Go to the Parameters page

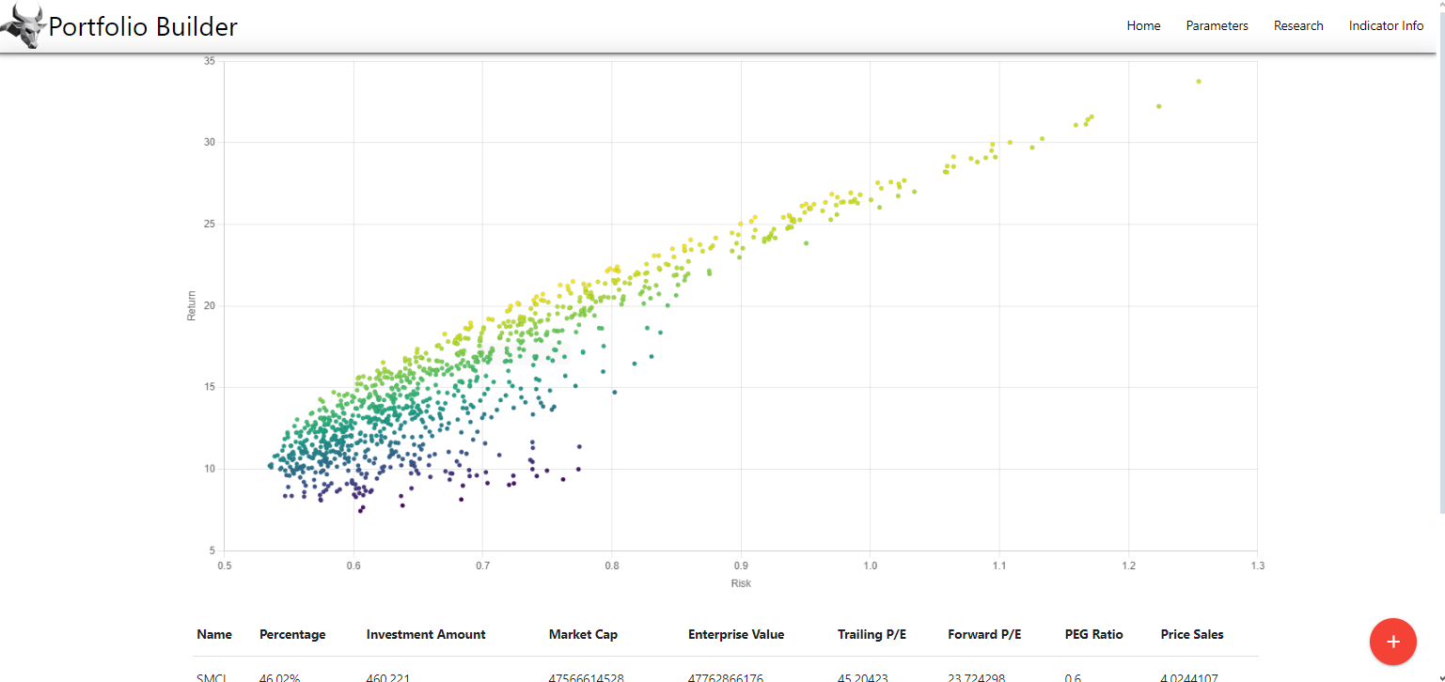1217,26
